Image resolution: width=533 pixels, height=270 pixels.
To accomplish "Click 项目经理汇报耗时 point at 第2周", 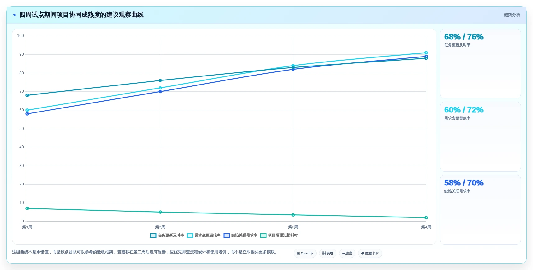I will point(160,212).
